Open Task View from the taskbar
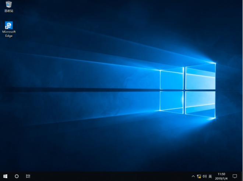The image size is (243, 181). pos(28,177)
